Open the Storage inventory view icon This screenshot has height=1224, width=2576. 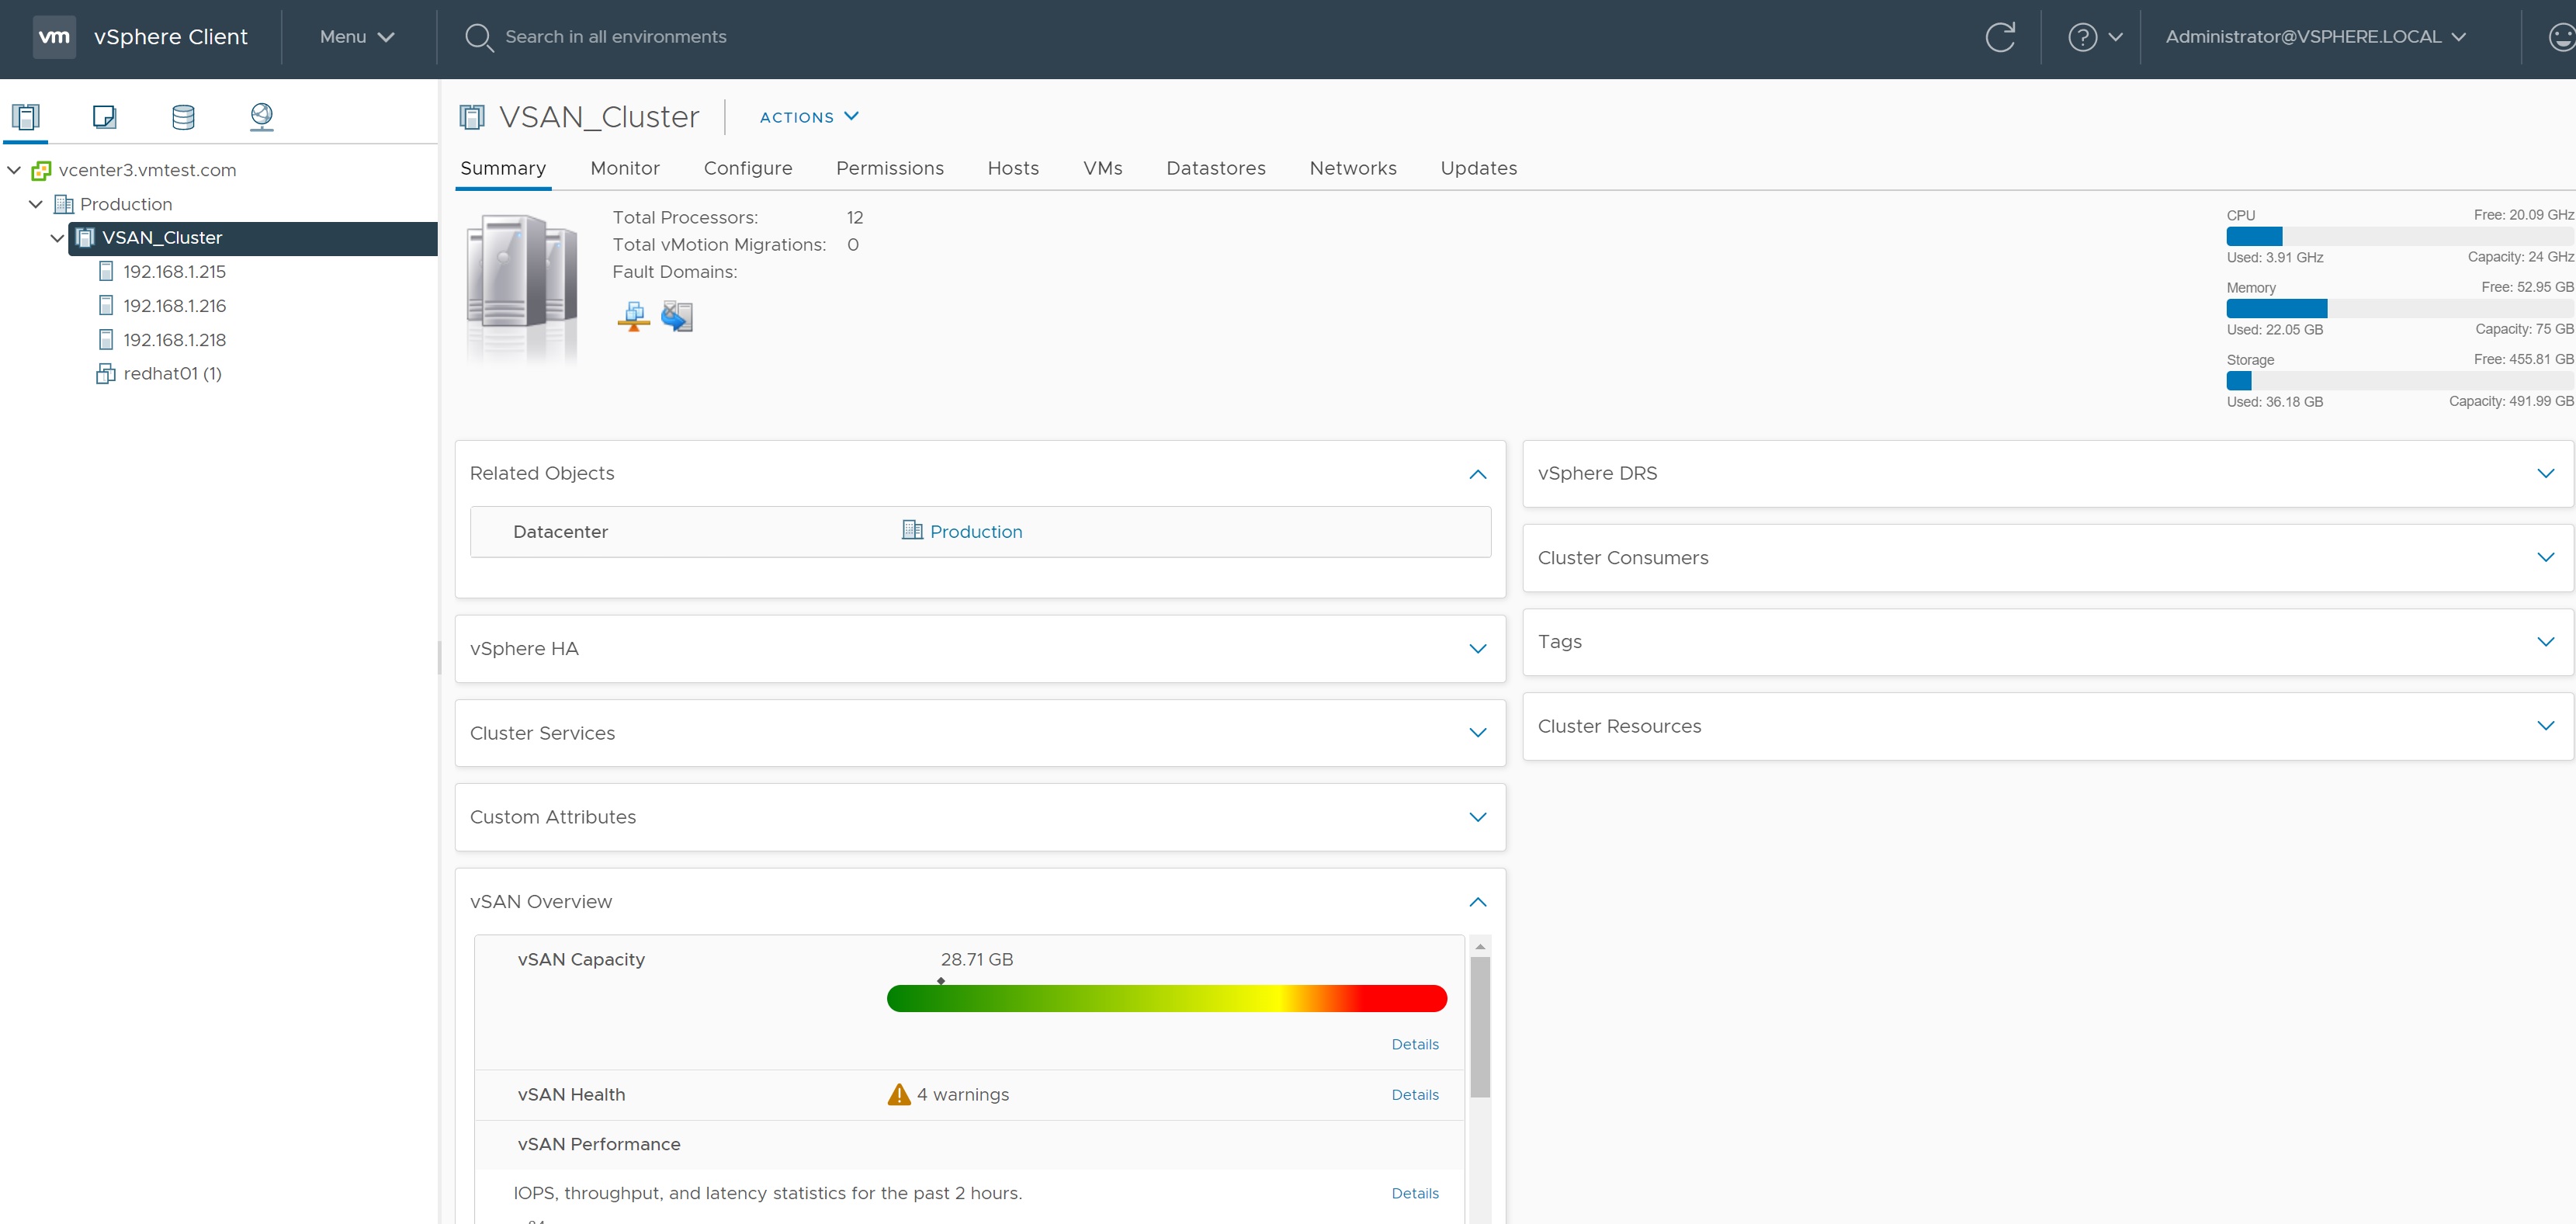point(183,117)
